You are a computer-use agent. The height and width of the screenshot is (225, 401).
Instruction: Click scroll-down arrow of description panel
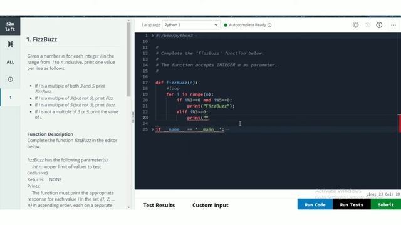[128, 207]
